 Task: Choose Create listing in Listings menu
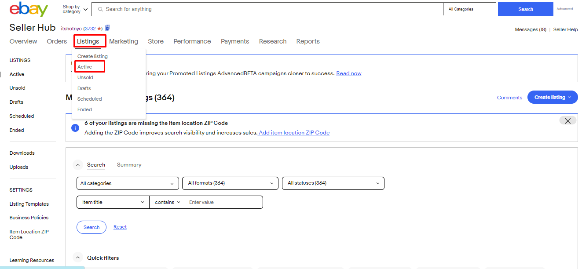pyautogui.click(x=92, y=56)
